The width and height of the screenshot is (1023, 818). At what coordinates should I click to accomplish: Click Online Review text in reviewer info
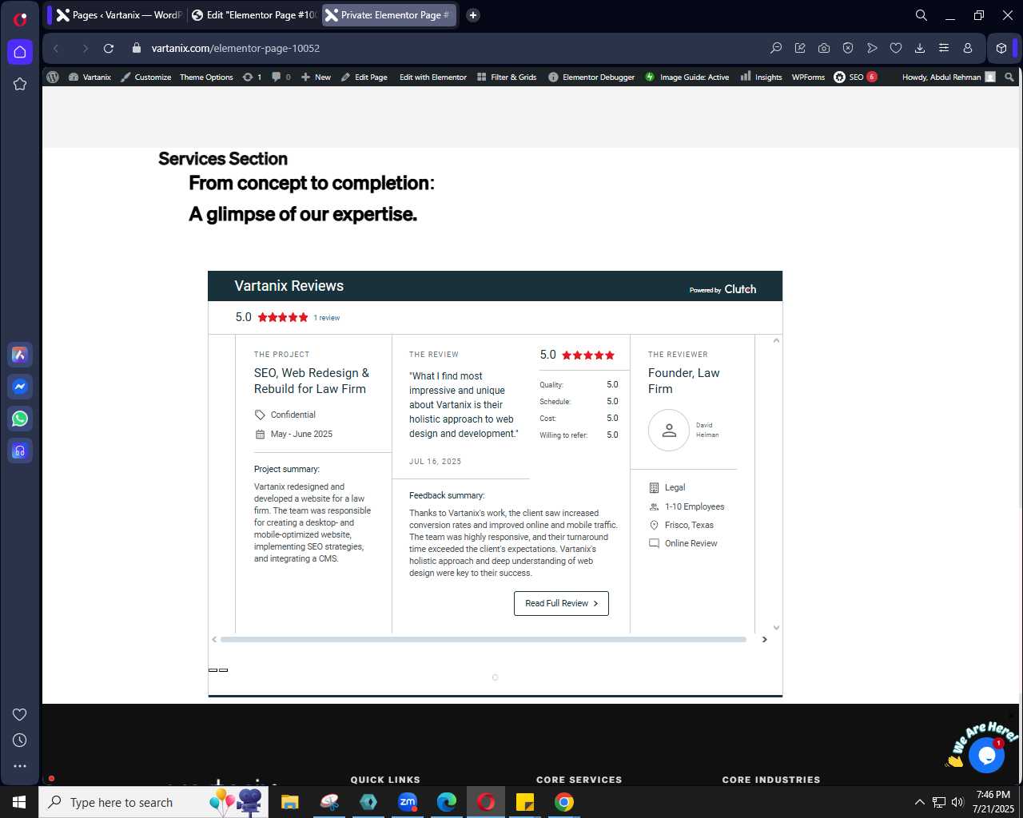(691, 543)
